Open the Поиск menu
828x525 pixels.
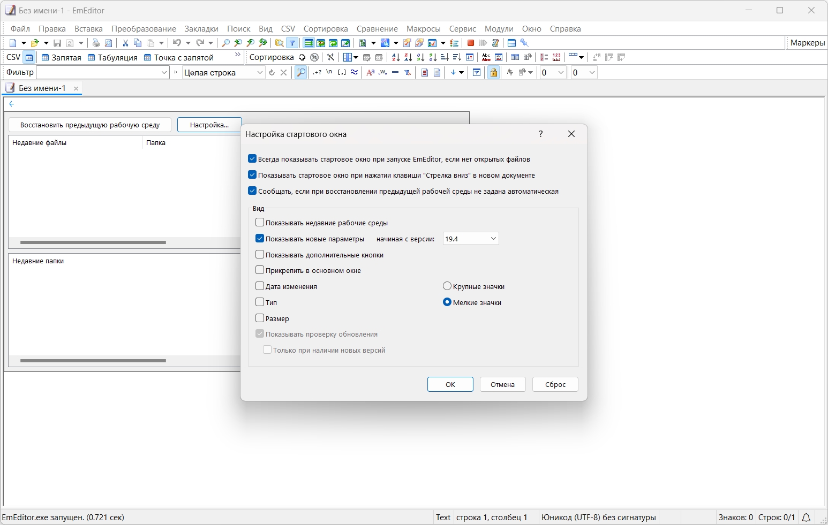click(x=238, y=29)
